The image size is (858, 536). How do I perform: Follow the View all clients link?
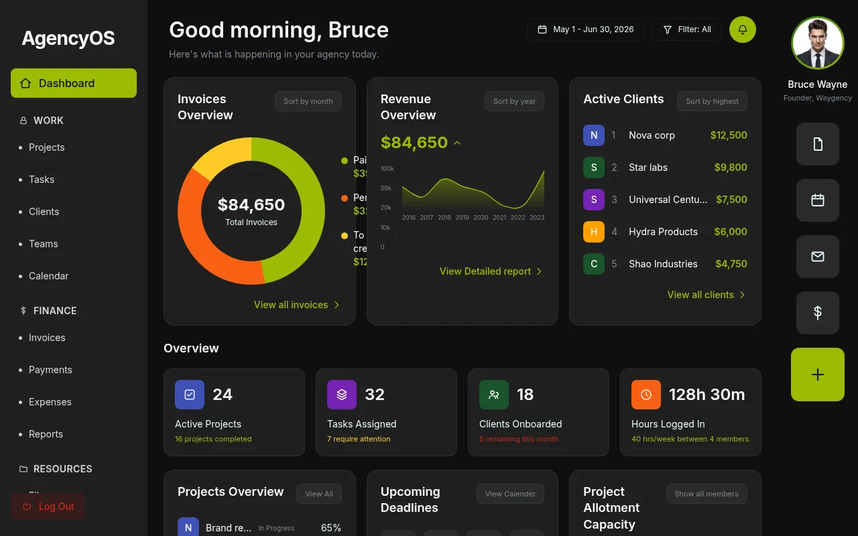tap(707, 295)
